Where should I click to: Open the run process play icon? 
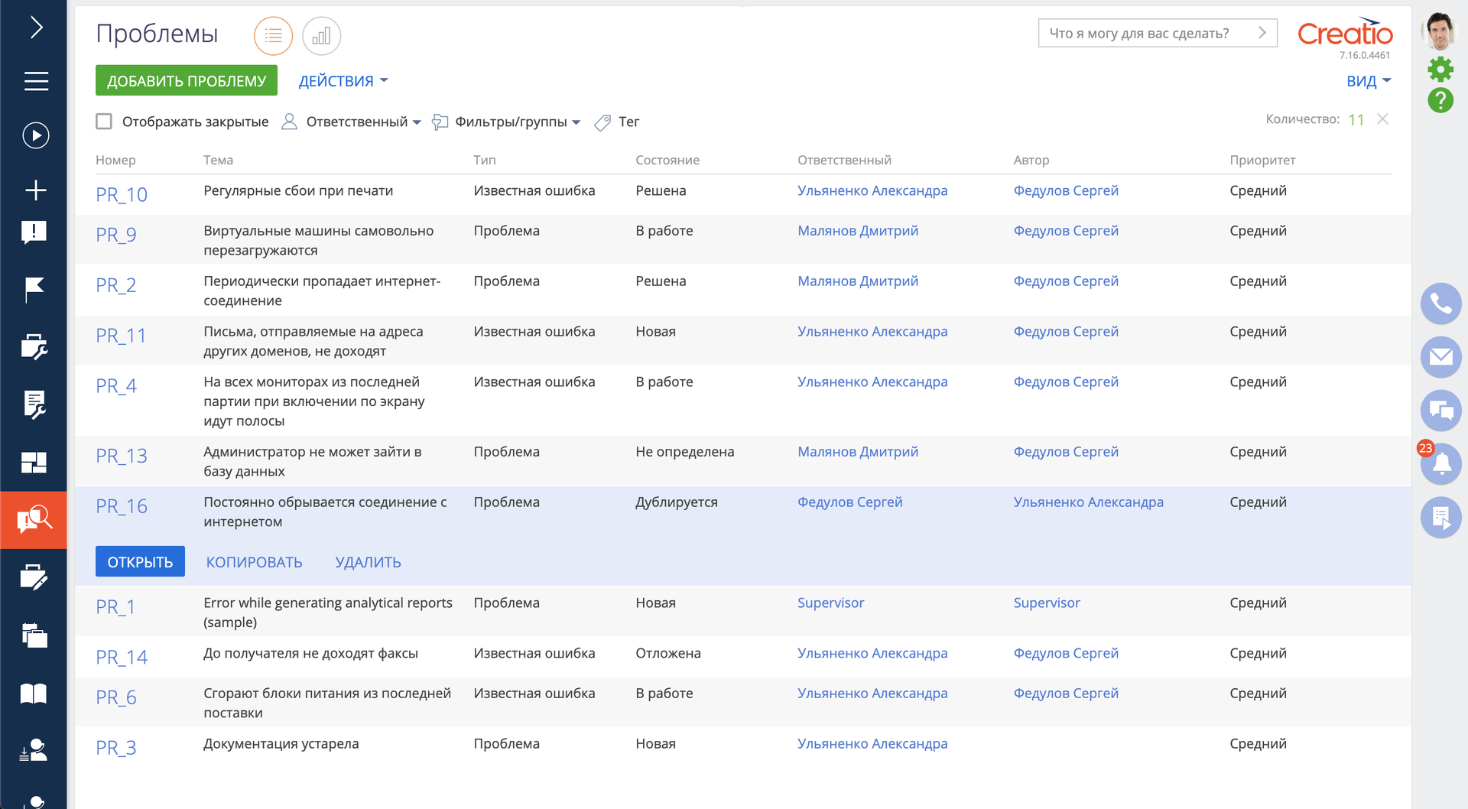coord(35,135)
